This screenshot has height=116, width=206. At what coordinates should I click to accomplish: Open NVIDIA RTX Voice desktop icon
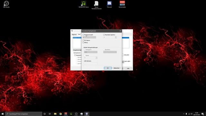[x=84, y=4]
